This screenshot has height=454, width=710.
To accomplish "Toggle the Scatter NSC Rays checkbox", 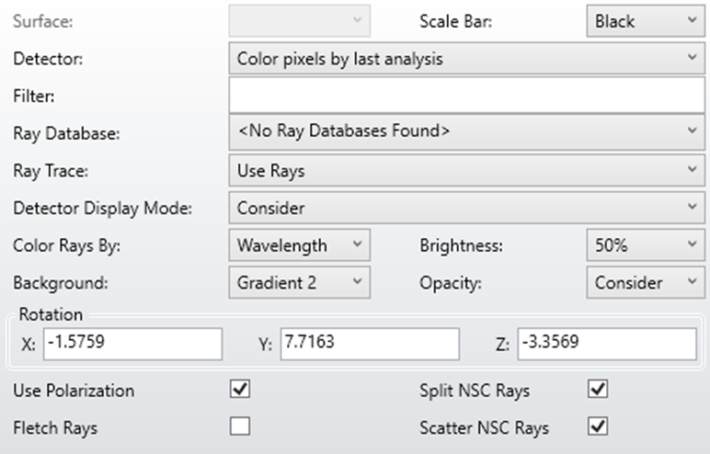I will (598, 426).
